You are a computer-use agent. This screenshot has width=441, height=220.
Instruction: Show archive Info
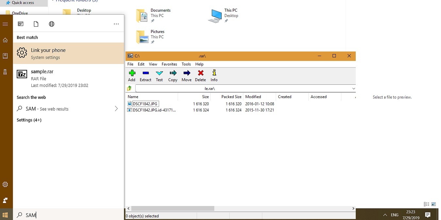[x=214, y=75]
